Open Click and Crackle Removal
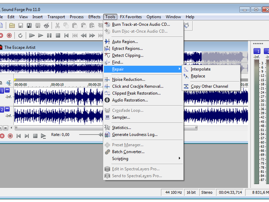The height and width of the screenshot is (202, 269). click(143, 86)
